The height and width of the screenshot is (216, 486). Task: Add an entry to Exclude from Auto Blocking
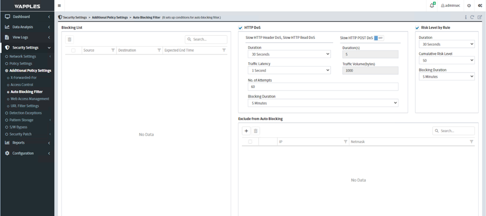(246, 131)
